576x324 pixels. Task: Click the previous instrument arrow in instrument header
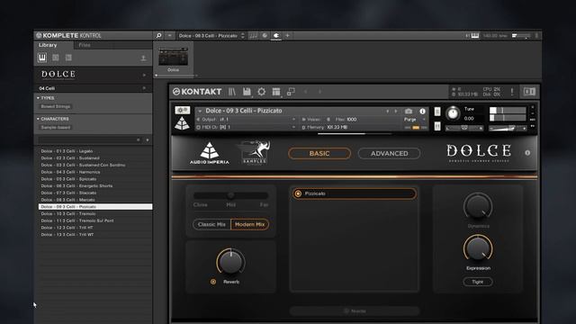click(387, 111)
